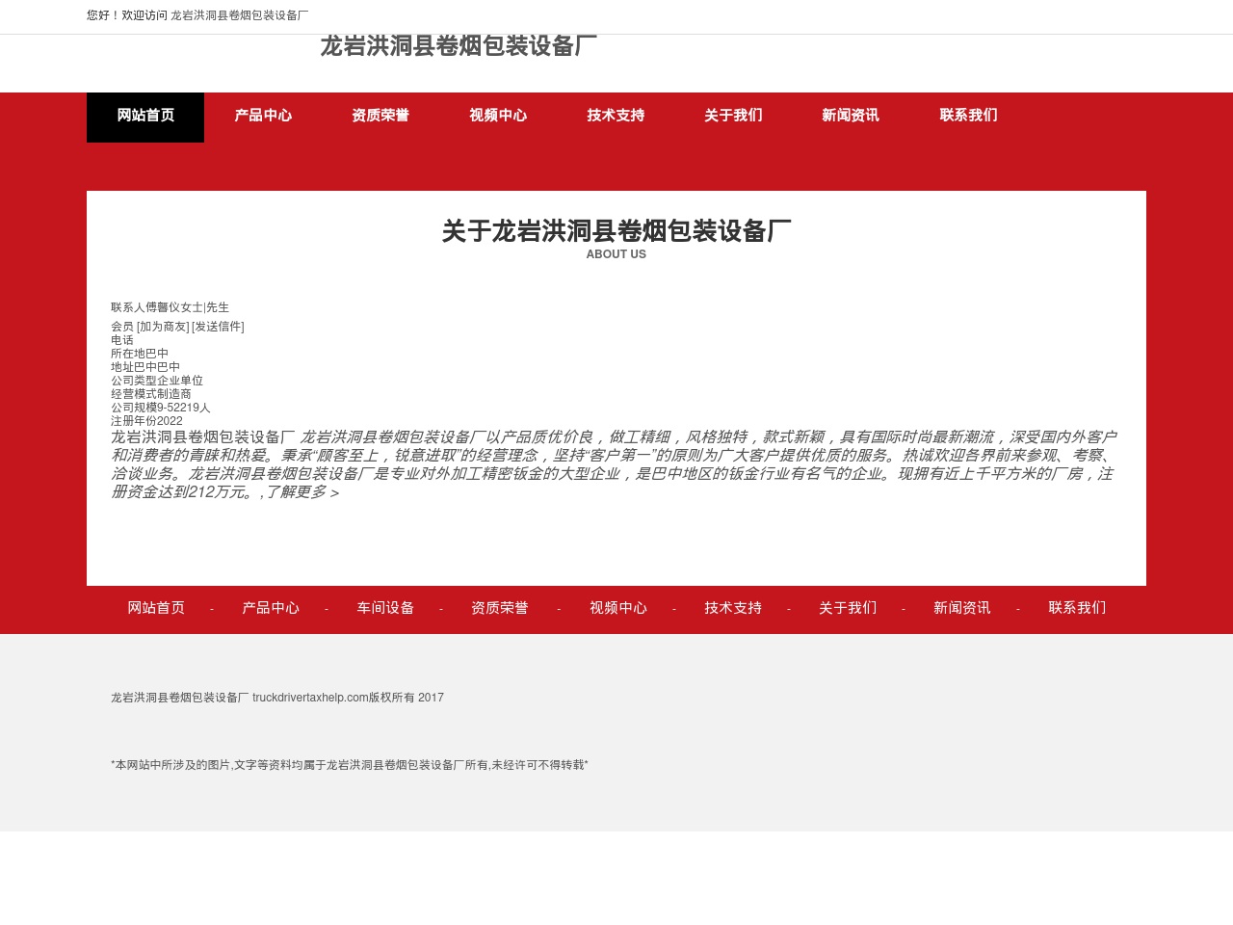
Task: Go to 产品中心 in the top navigation
Action: 263,116
